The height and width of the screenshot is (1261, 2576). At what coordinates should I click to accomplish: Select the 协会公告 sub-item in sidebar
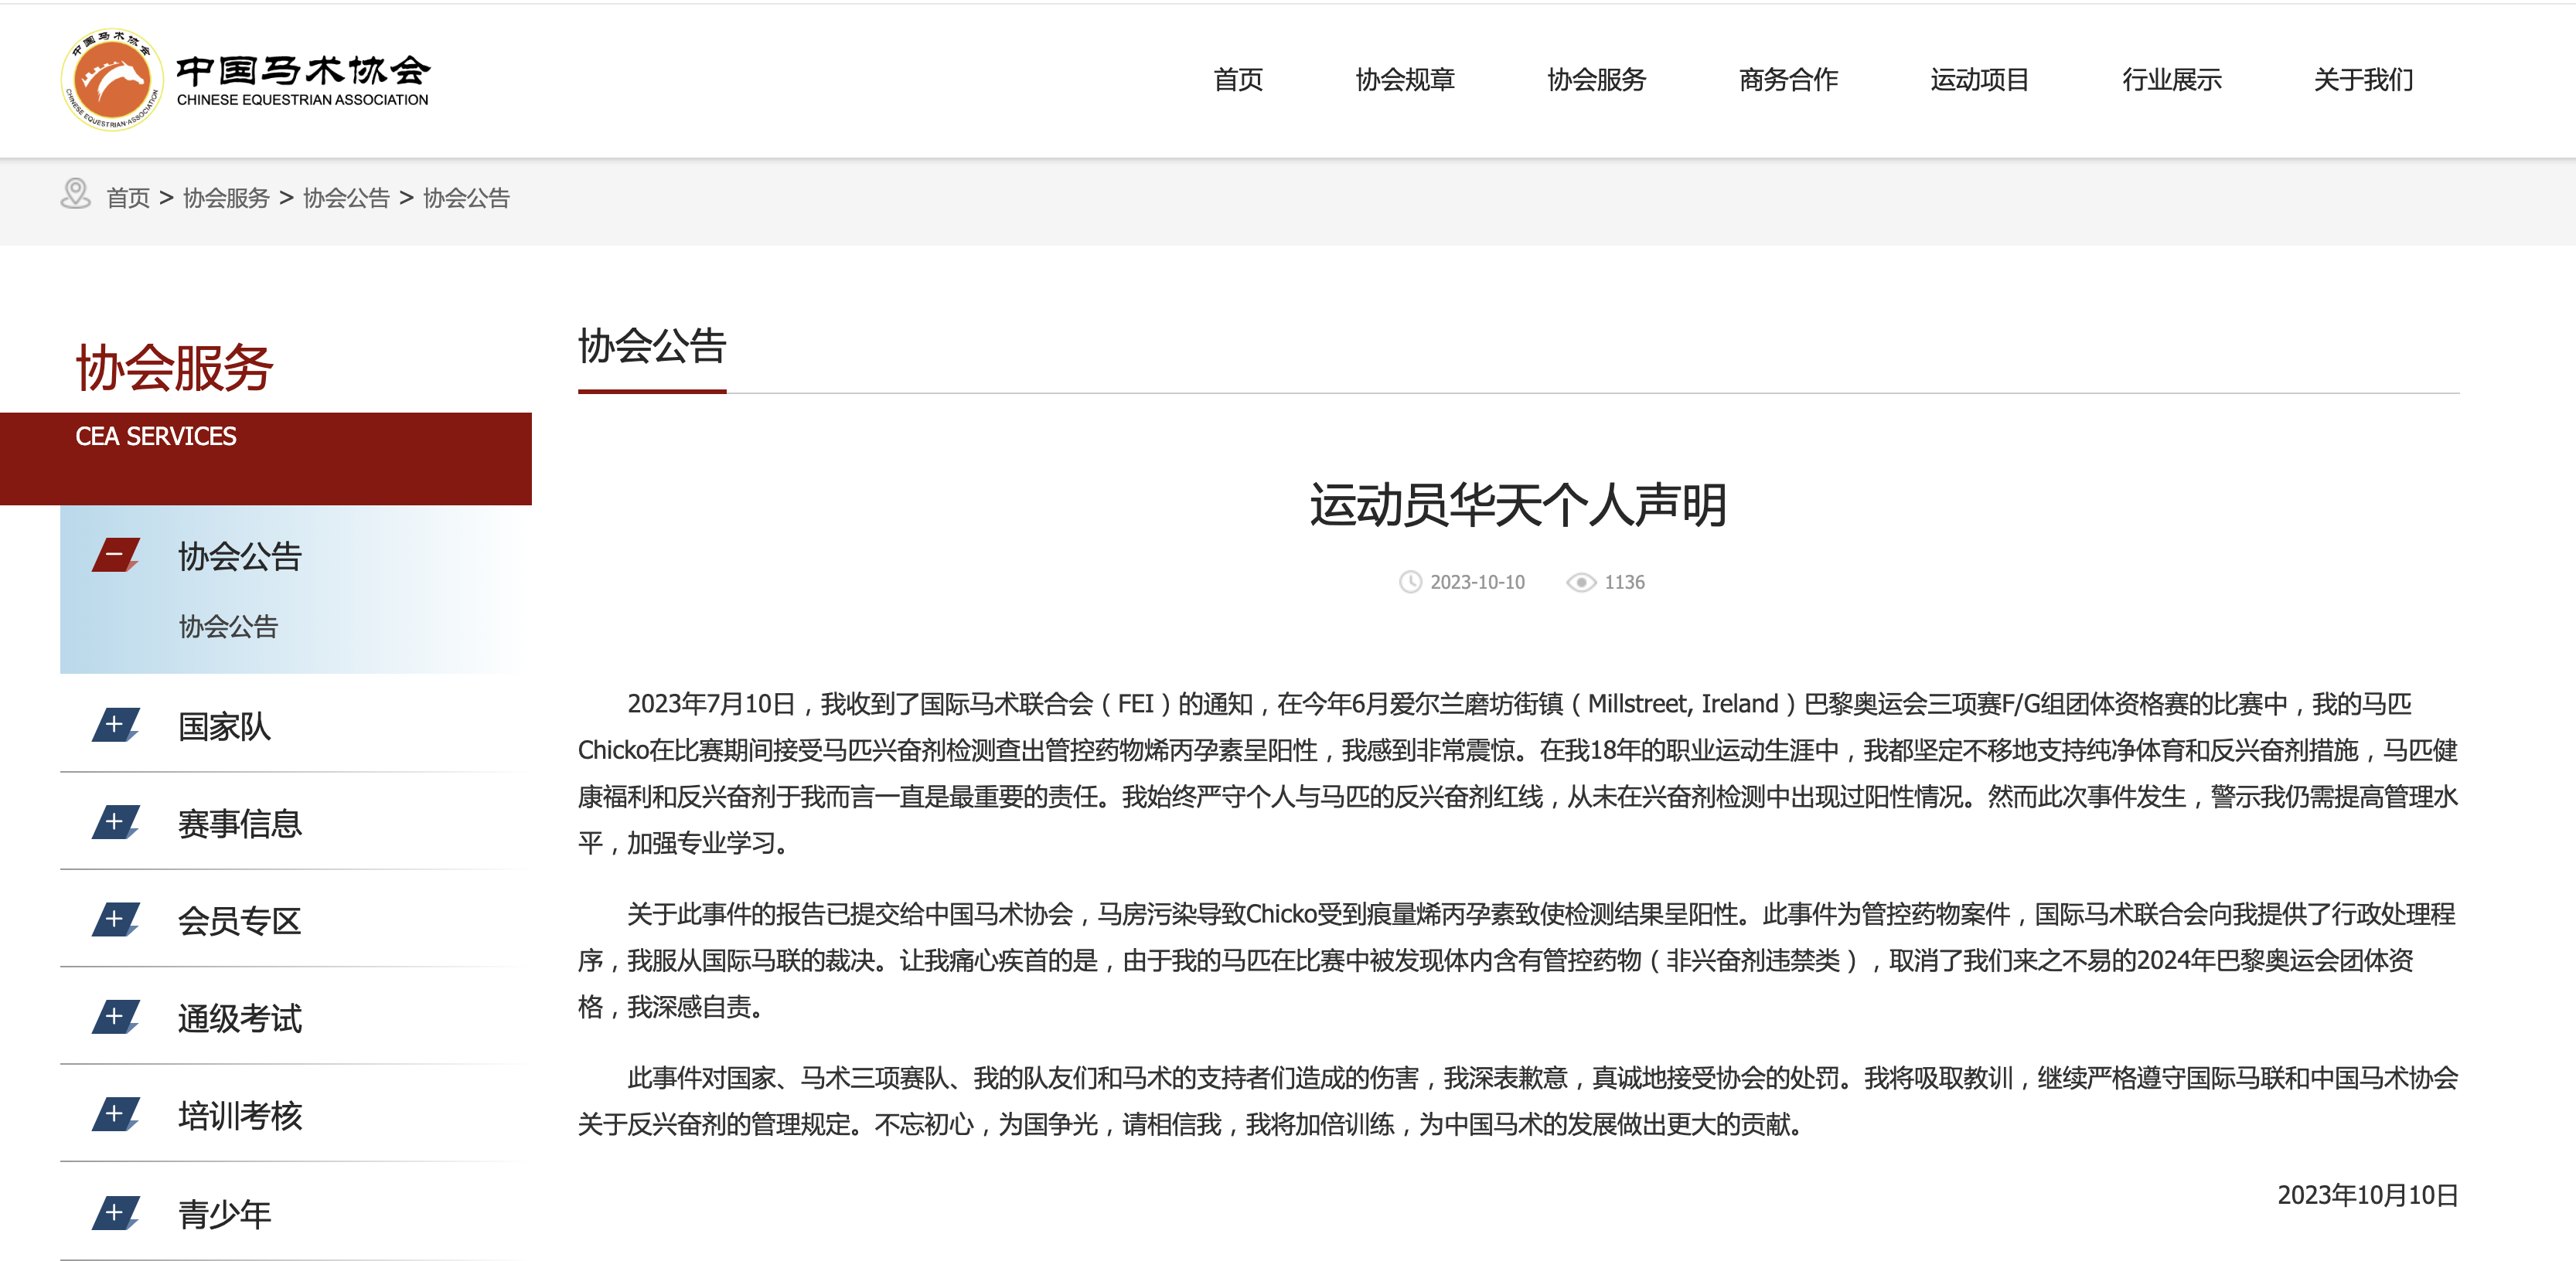(228, 627)
